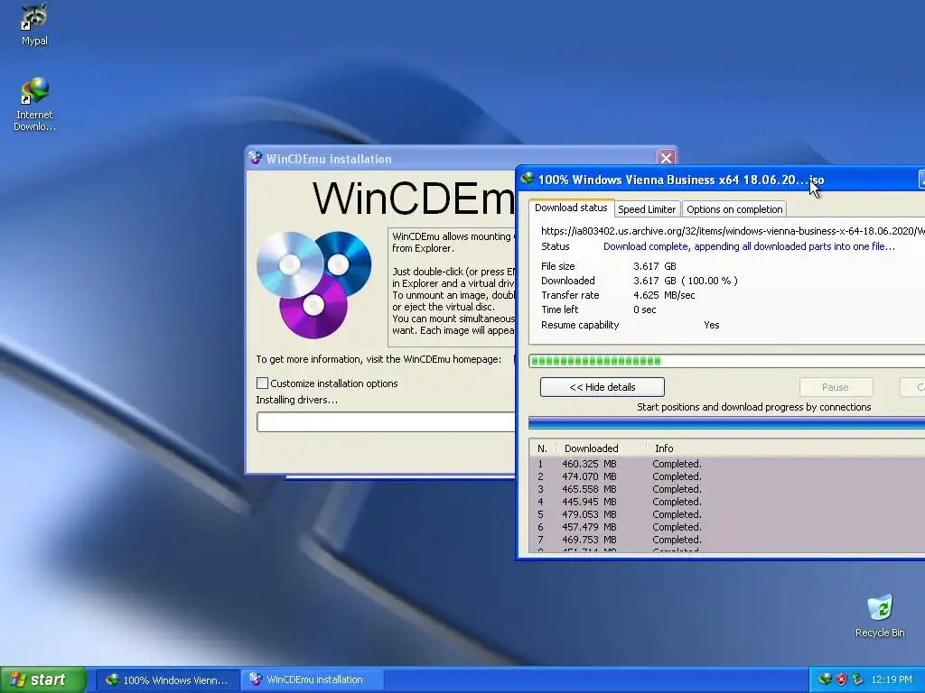Click the Downloaded value 3.617 GB (100.00 %)
This screenshot has height=693, width=925.
686,281
